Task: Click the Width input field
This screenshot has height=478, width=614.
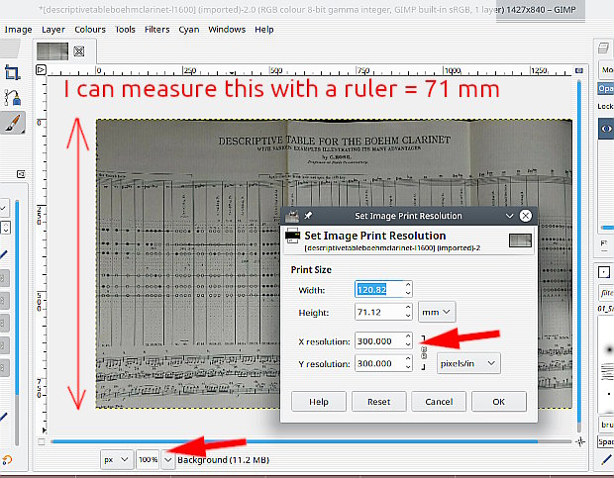Action: point(379,289)
